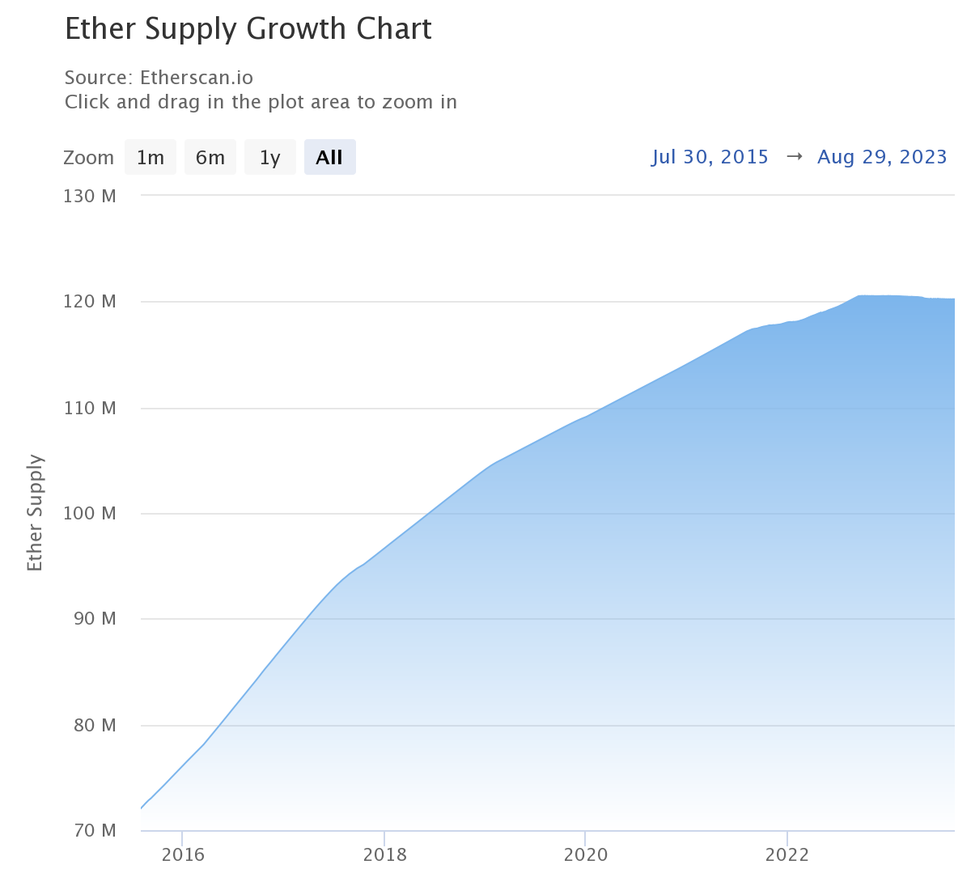Image resolution: width=971 pixels, height=890 pixels.
Task: Click the Source: Etherscan.io subtitle text
Action: [x=159, y=78]
